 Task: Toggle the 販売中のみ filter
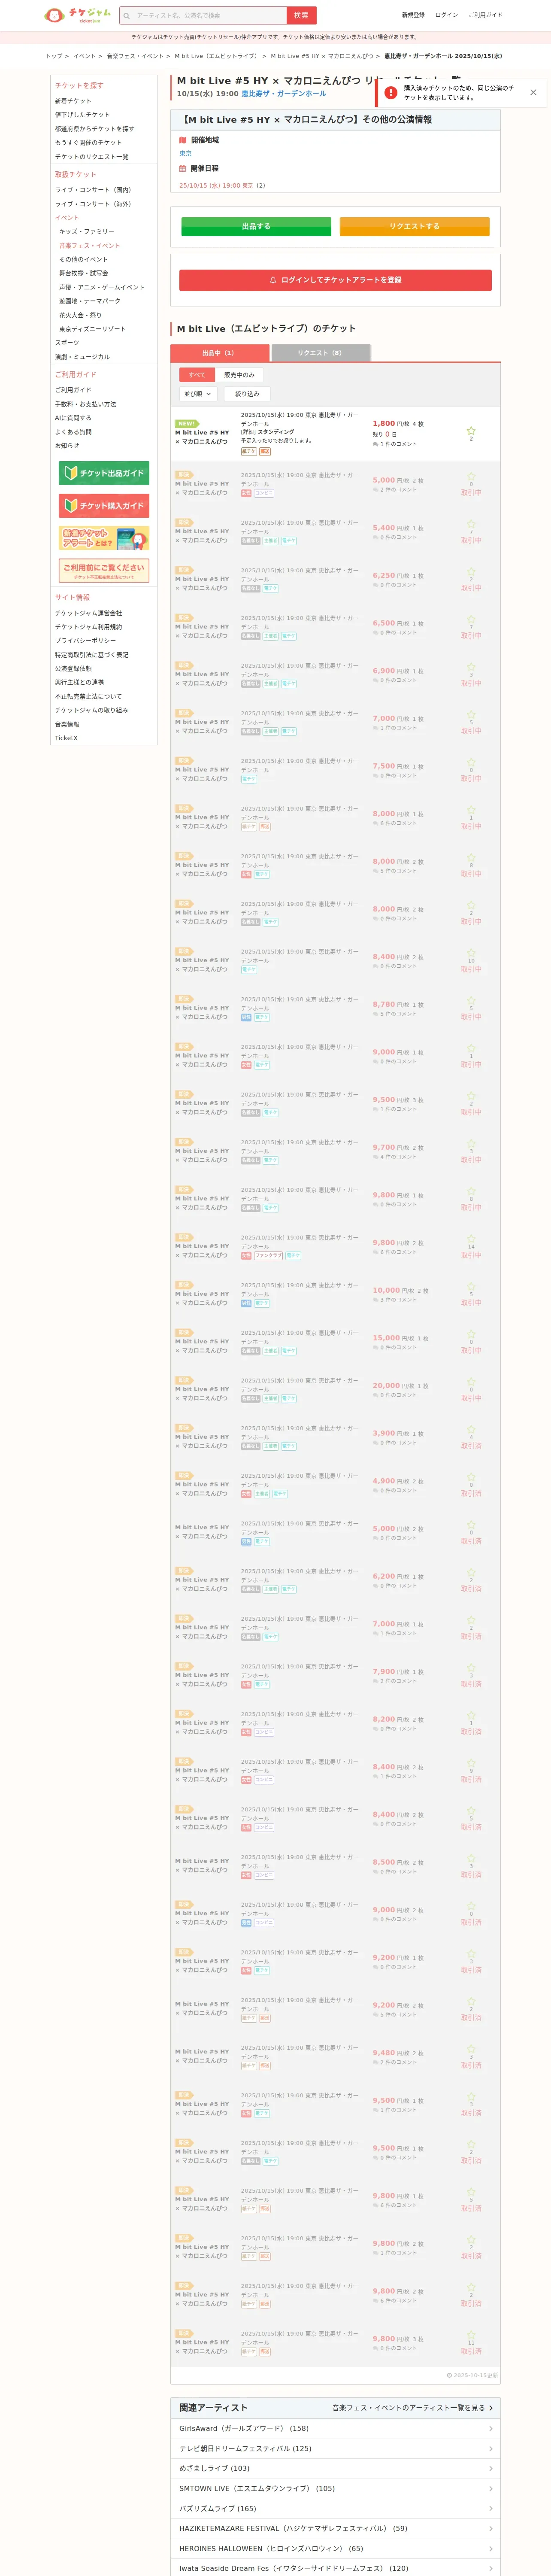[239, 375]
